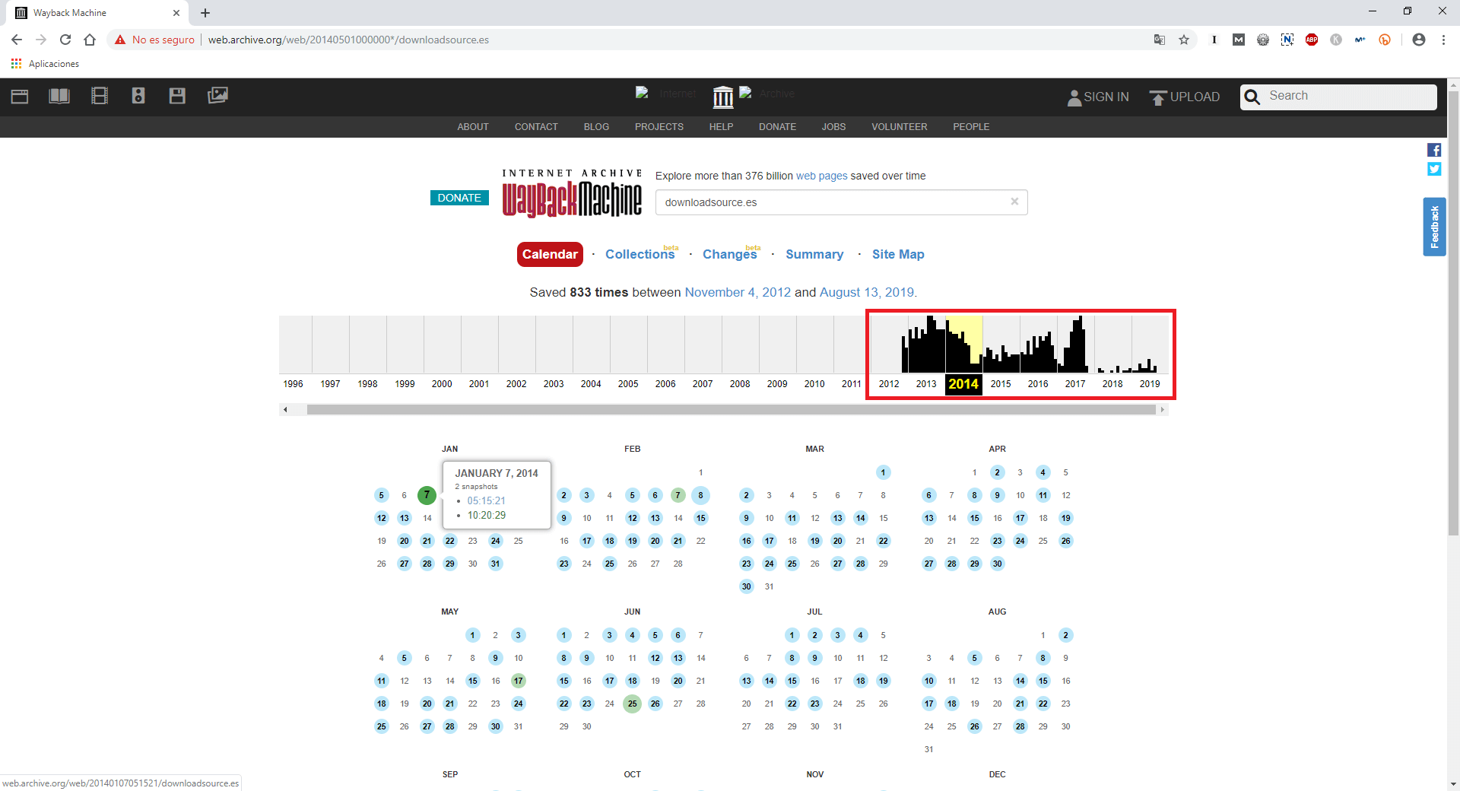The height and width of the screenshot is (791, 1460).
Task: Click the Sign In user icon
Action: [x=1074, y=97]
